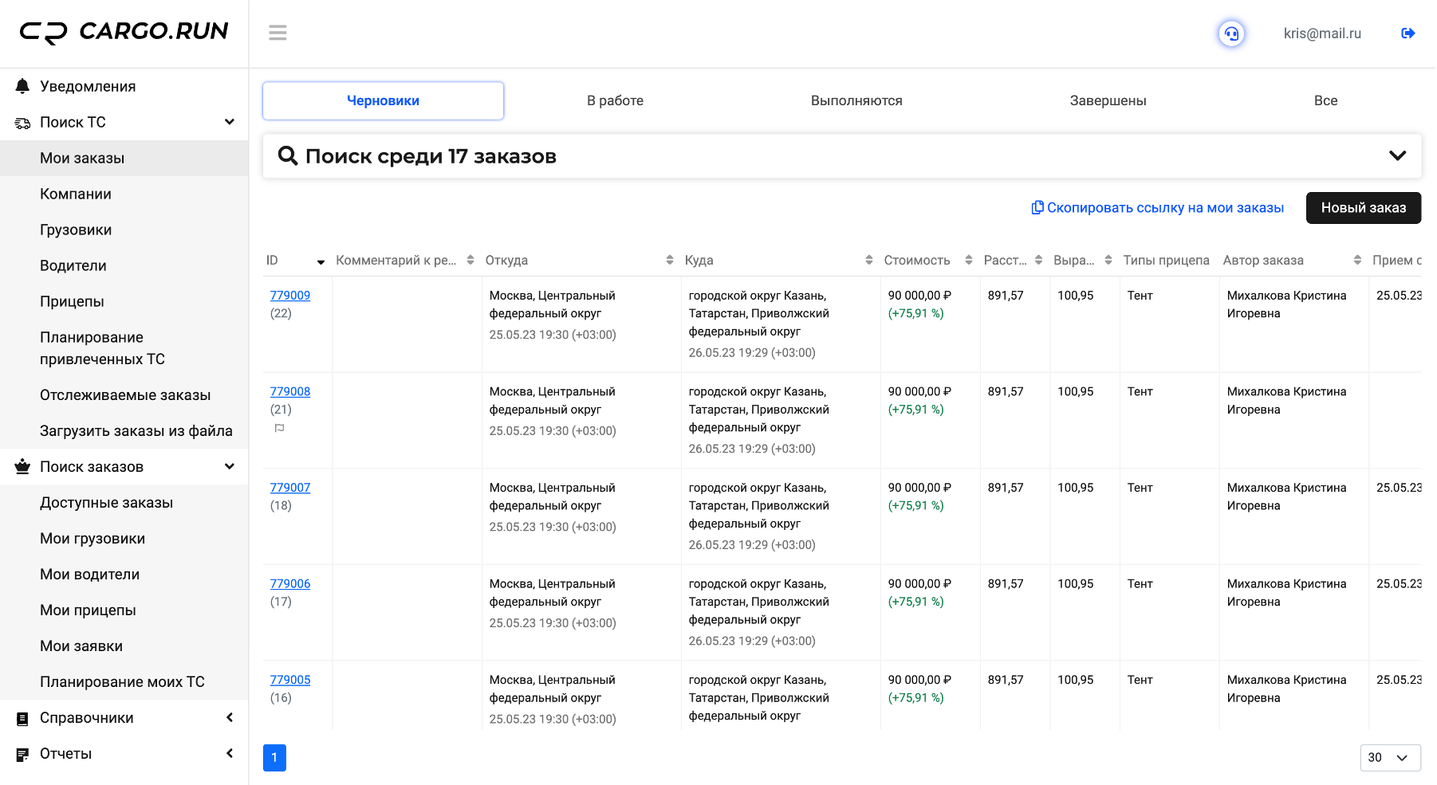Switch to the Завершены tab
The width and height of the screenshot is (1437, 785).
(x=1108, y=100)
